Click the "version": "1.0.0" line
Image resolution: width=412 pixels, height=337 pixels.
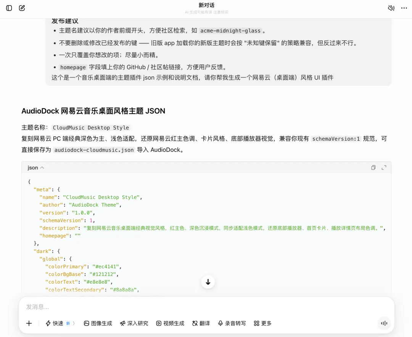67,213
